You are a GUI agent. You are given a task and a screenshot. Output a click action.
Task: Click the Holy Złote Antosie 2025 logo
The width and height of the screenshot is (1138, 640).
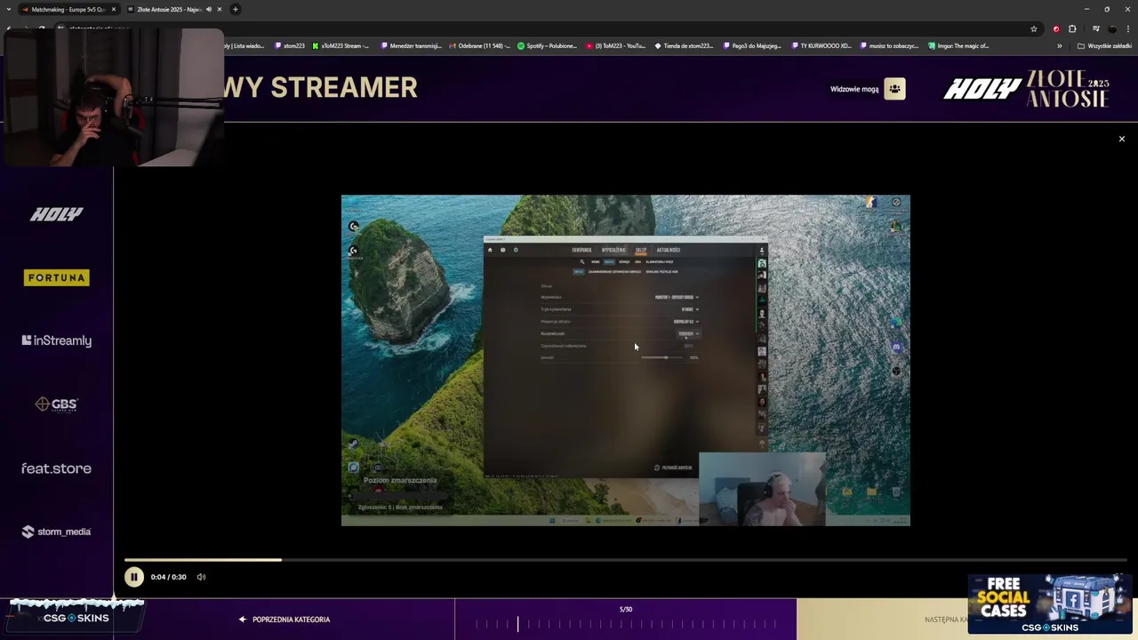(x=1026, y=89)
